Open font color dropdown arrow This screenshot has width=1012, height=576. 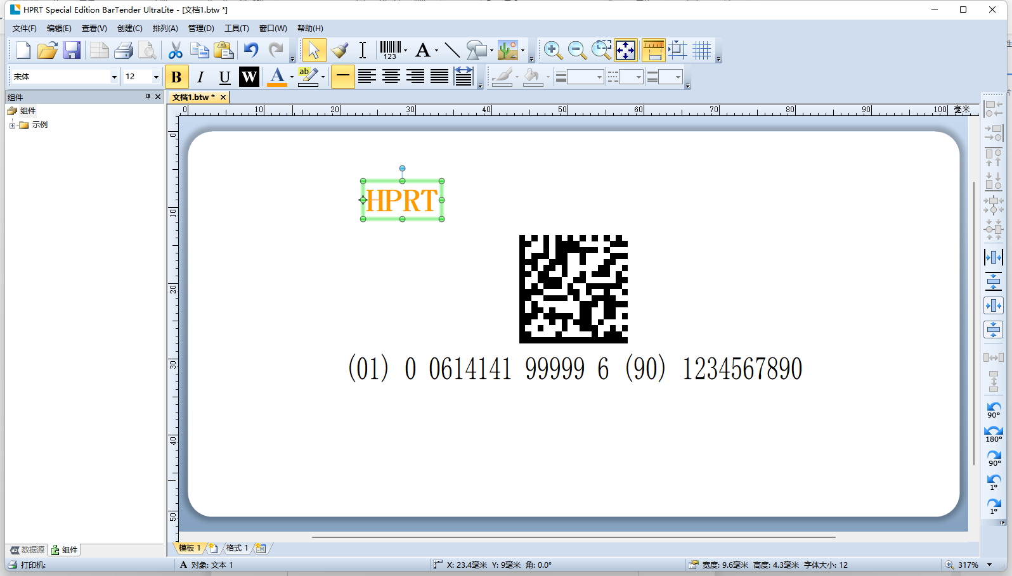click(x=292, y=77)
